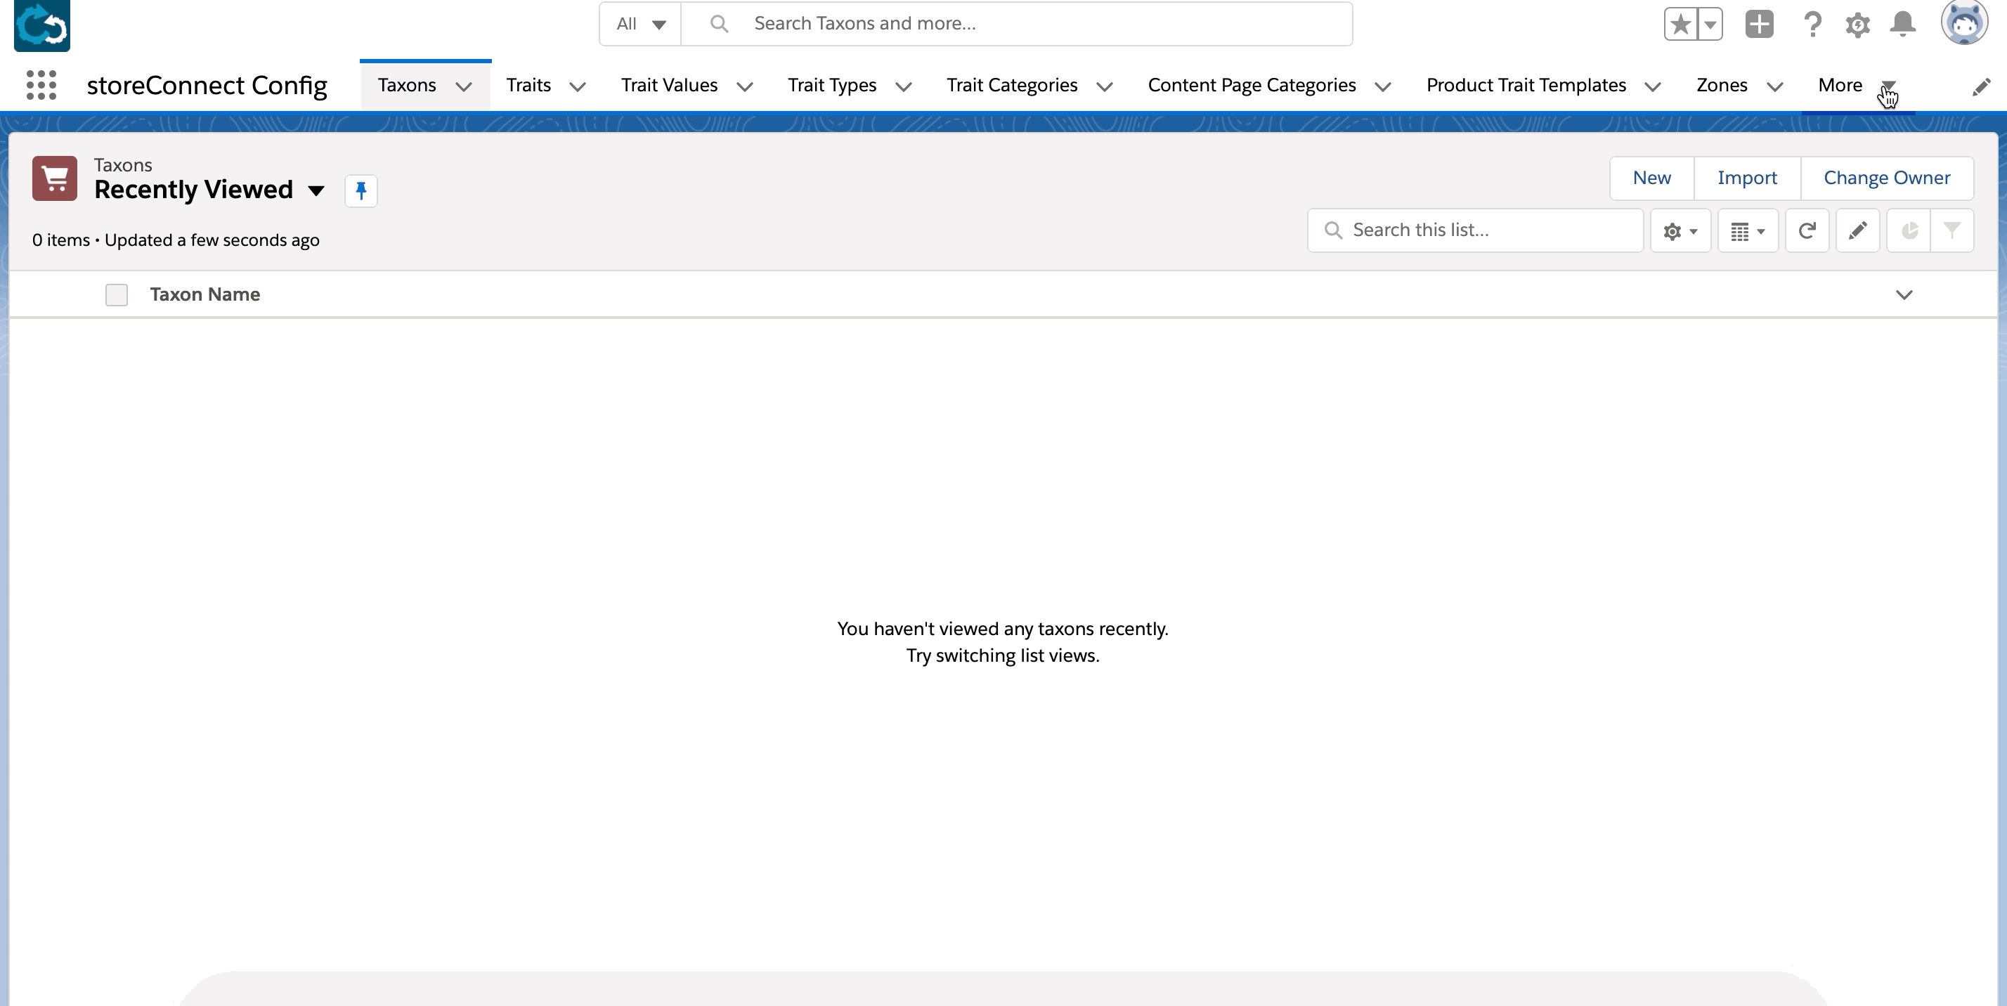Open the Help question mark icon
This screenshot has width=2007, height=1006.
click(x=1812, y=24)
